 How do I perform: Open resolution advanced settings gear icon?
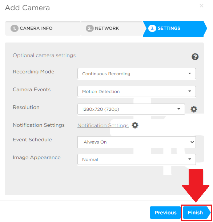(194, 109)
